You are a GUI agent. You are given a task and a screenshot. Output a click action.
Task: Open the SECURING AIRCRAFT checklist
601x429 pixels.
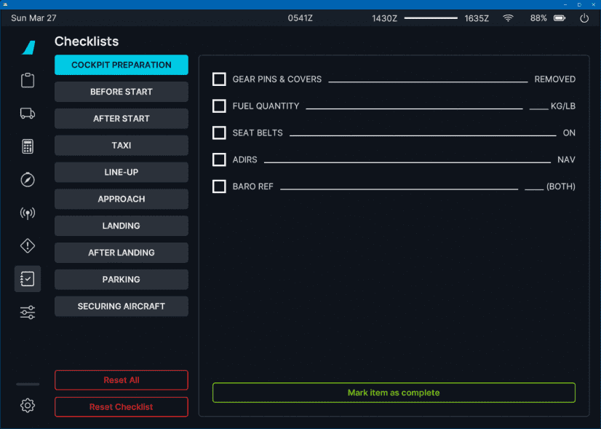(x=122, y=307)
